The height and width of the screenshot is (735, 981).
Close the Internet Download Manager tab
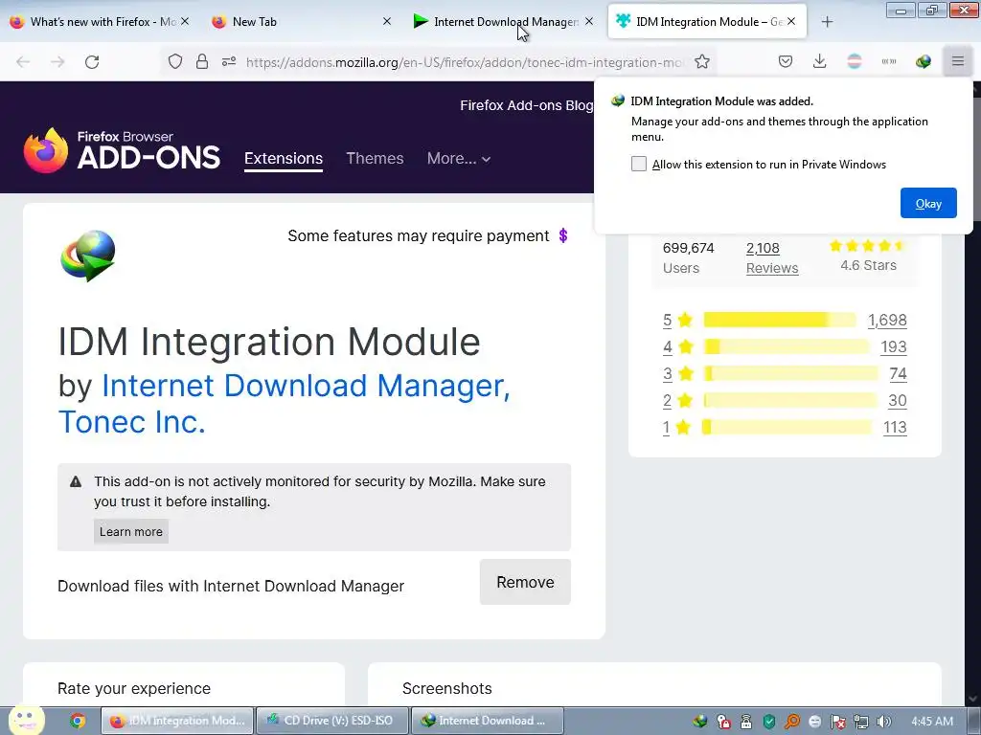coord(589,21)
